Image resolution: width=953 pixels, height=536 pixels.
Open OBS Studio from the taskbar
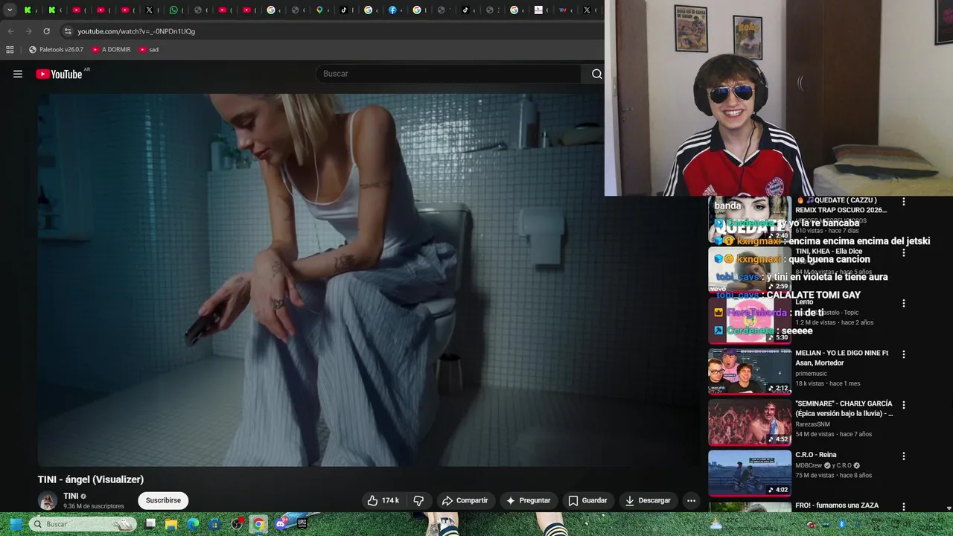[237, 524]
